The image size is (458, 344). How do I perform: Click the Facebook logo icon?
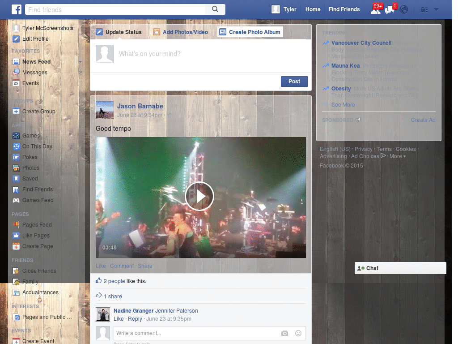pyautogui.click(x=17, y=9)
